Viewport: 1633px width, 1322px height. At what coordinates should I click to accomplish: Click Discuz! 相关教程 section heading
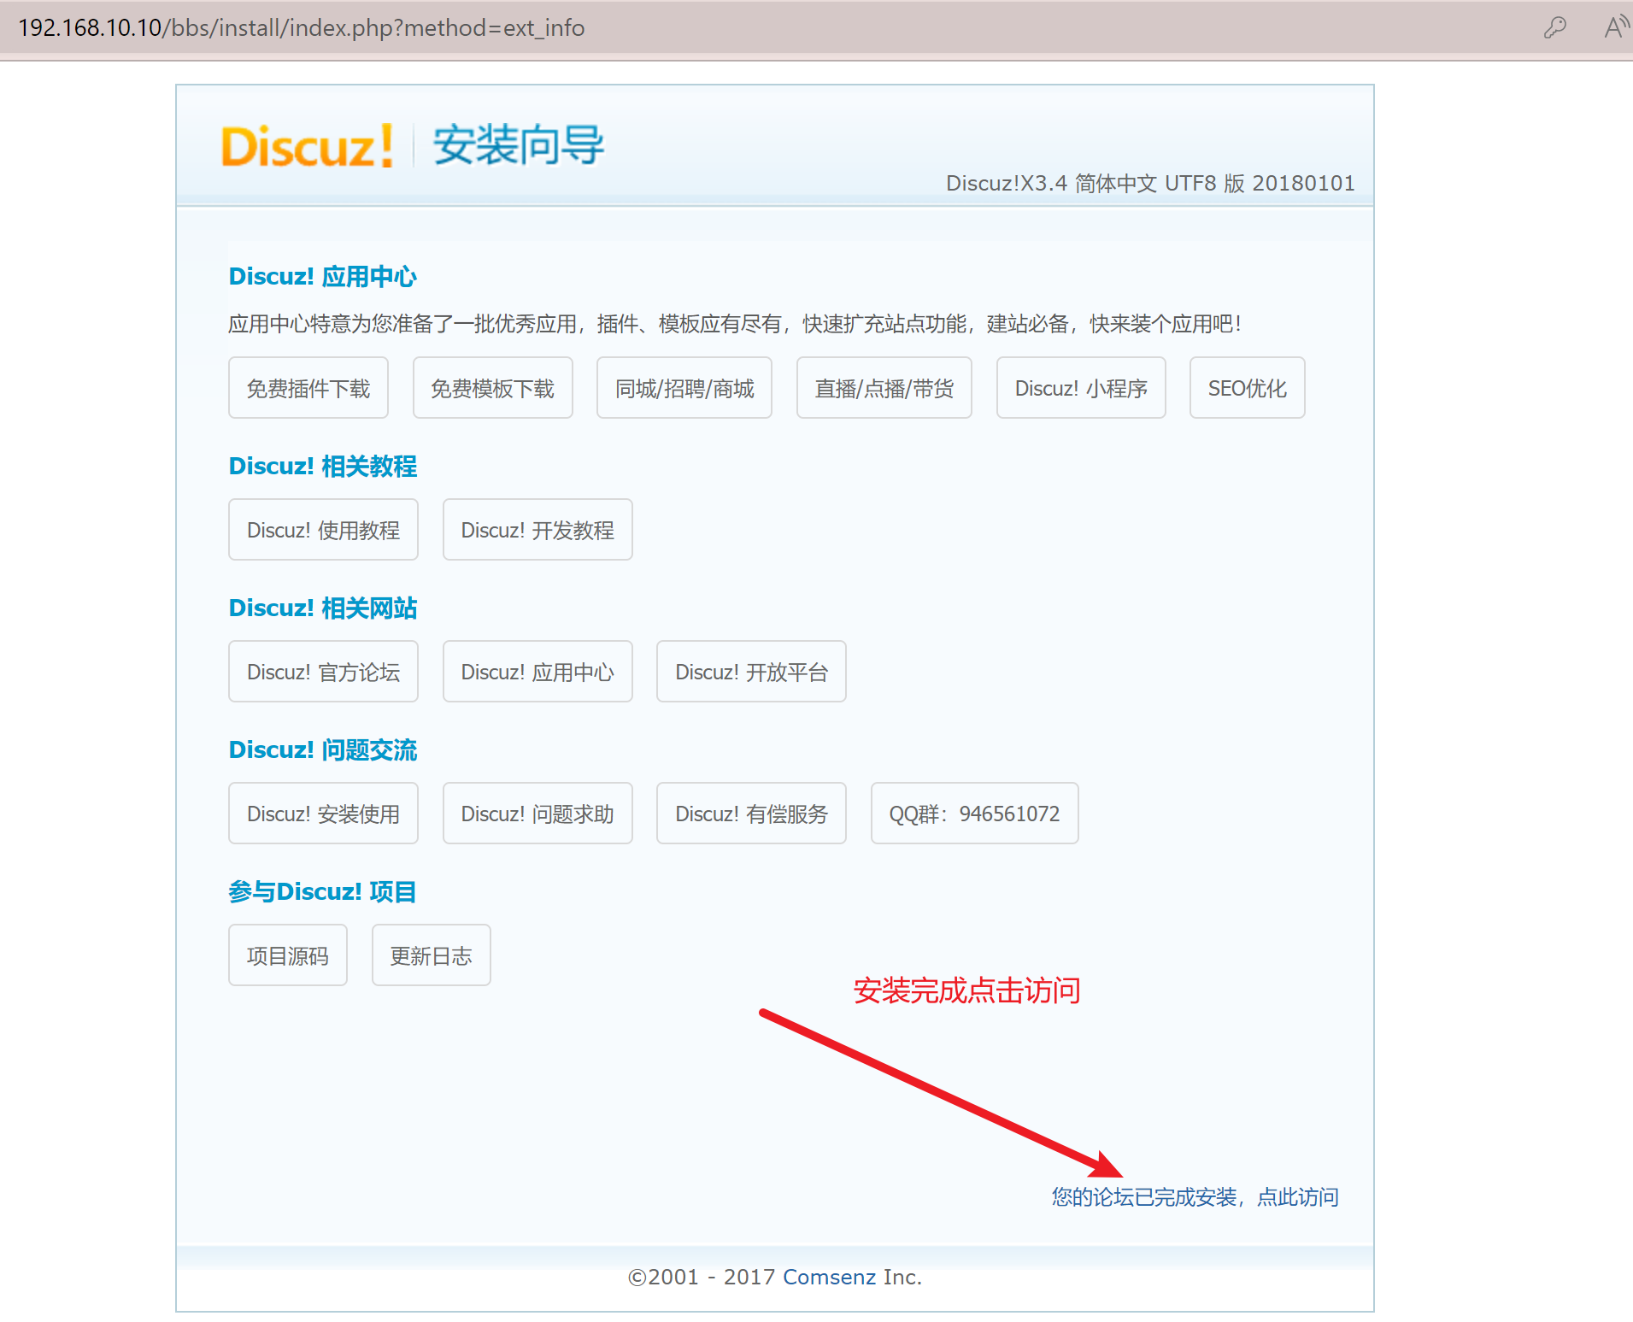[x=323, y=466]
